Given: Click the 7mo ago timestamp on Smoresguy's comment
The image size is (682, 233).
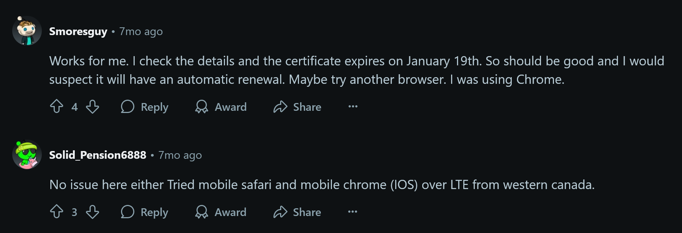Looking at the screenshot, I should [141, 31].
